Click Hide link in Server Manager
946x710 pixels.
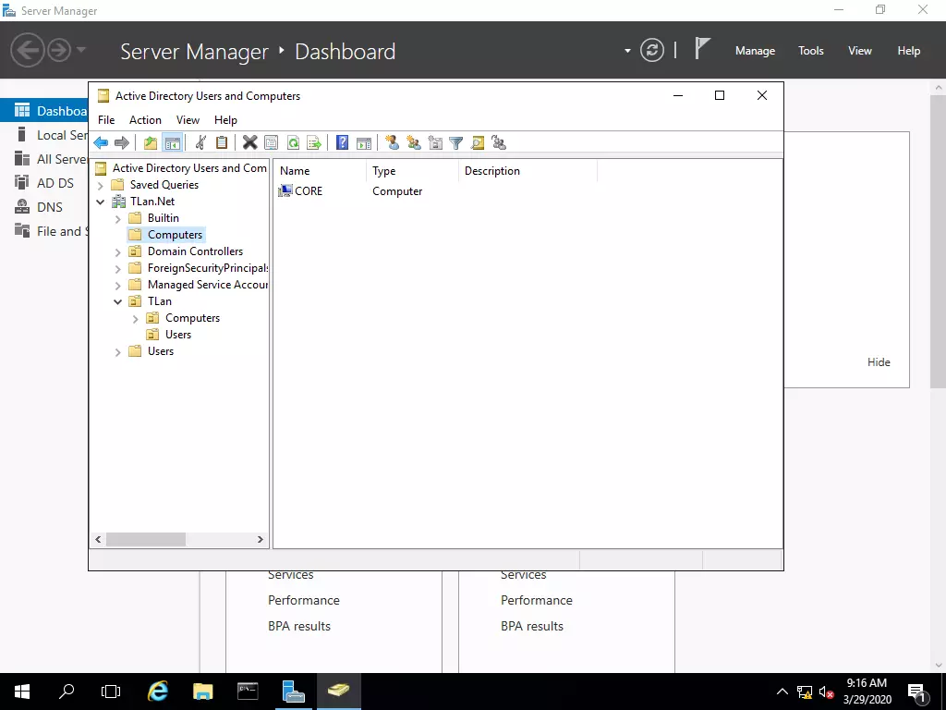879,362
